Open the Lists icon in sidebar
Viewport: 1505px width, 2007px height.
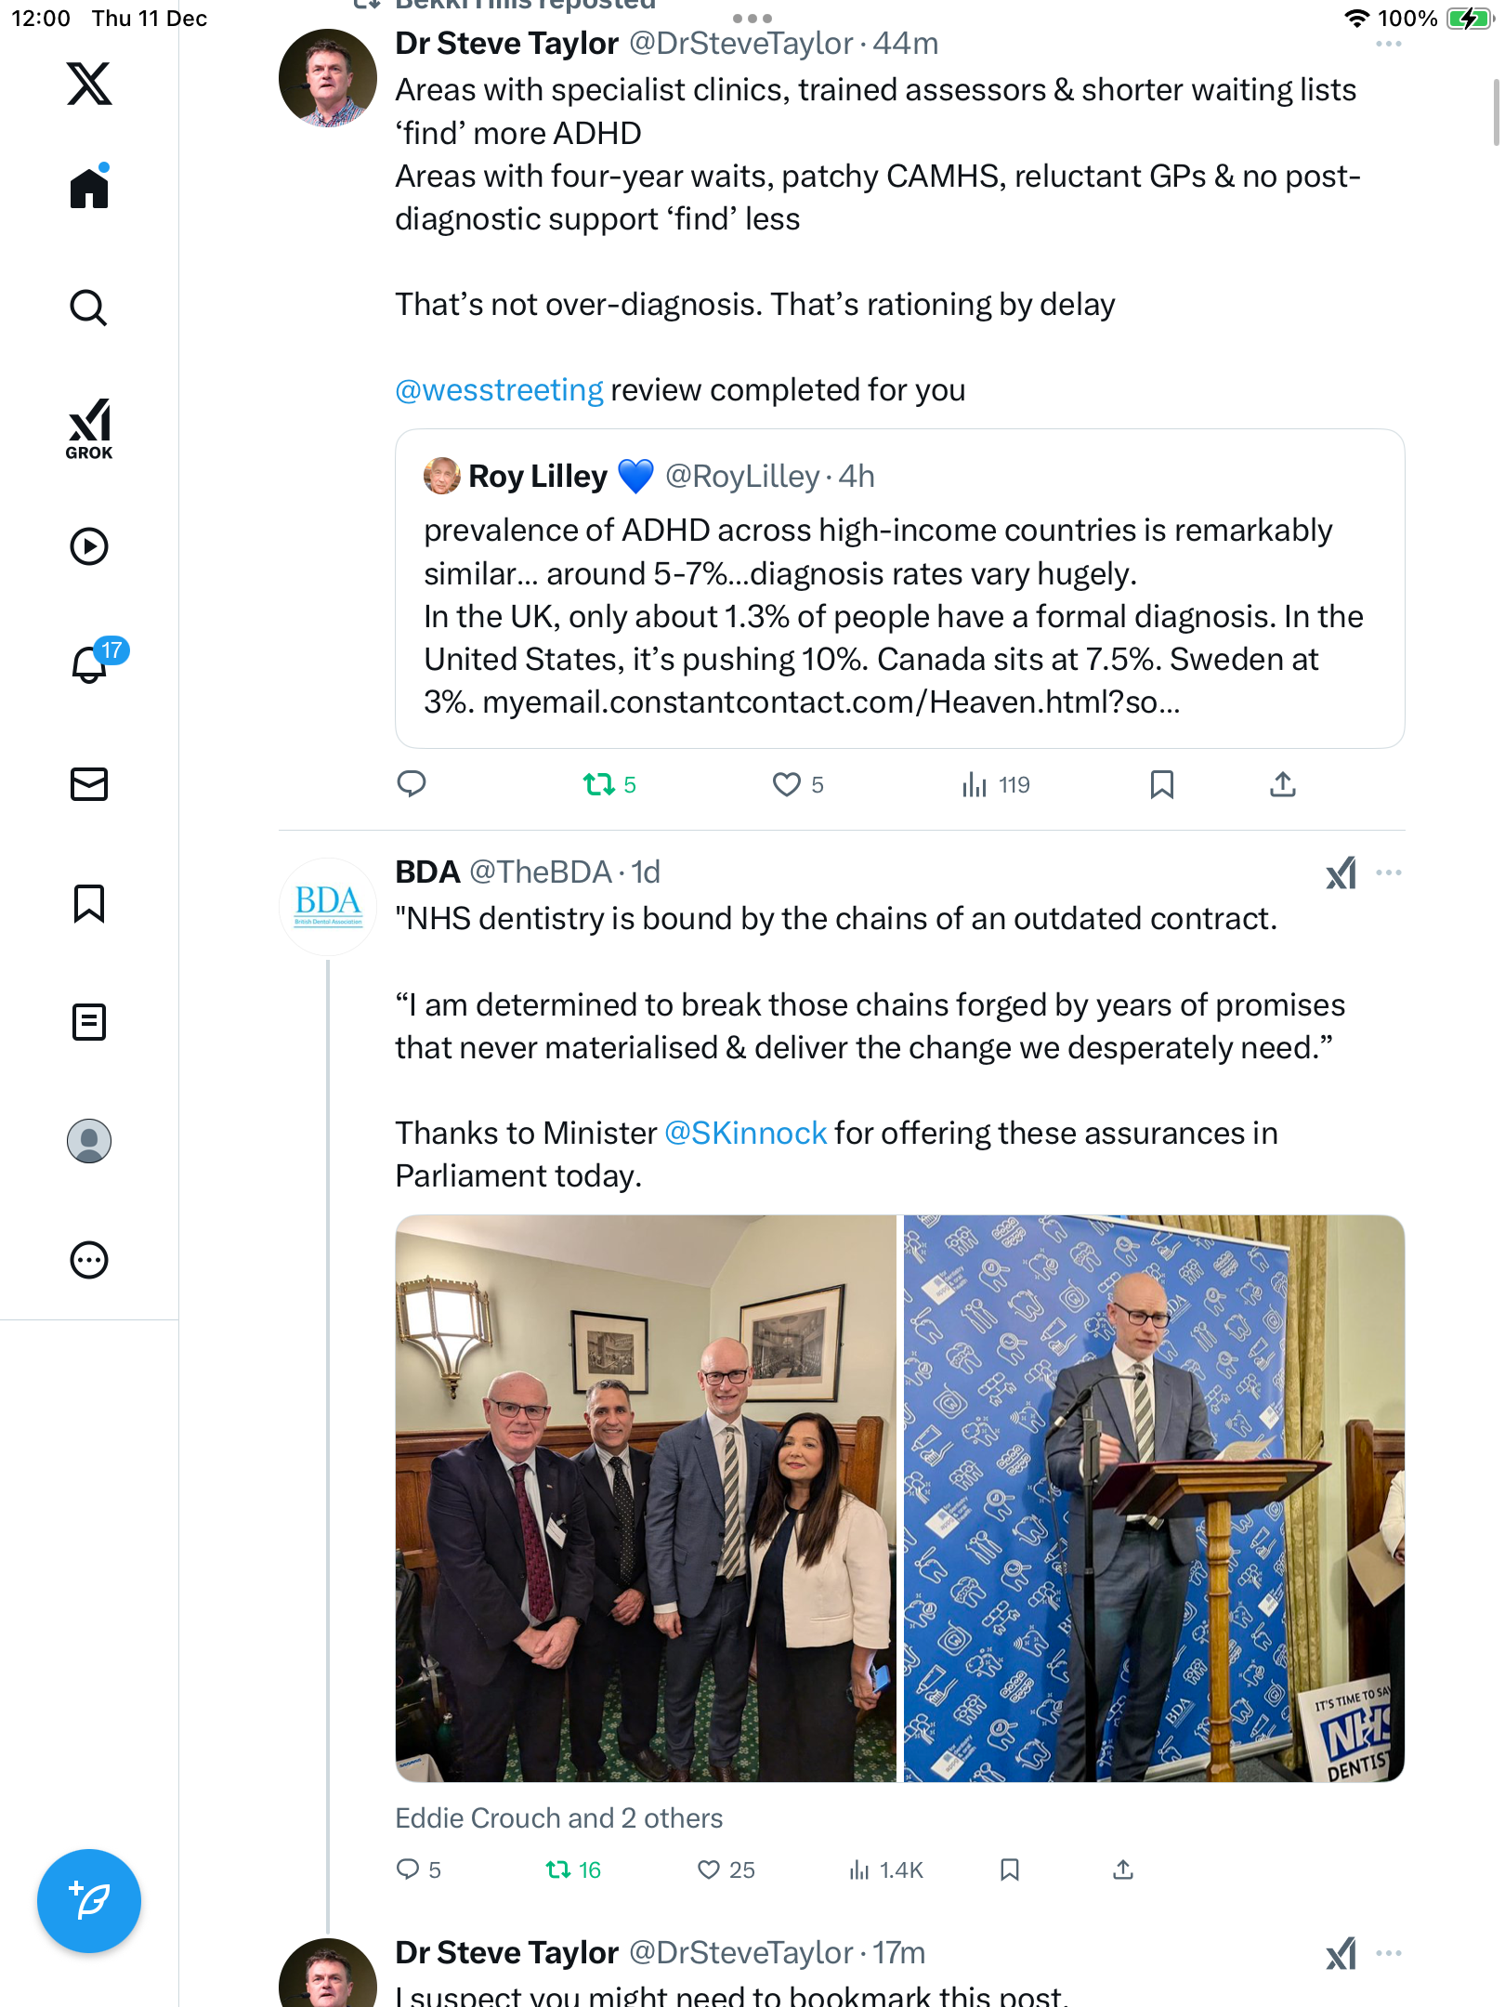89,1022
